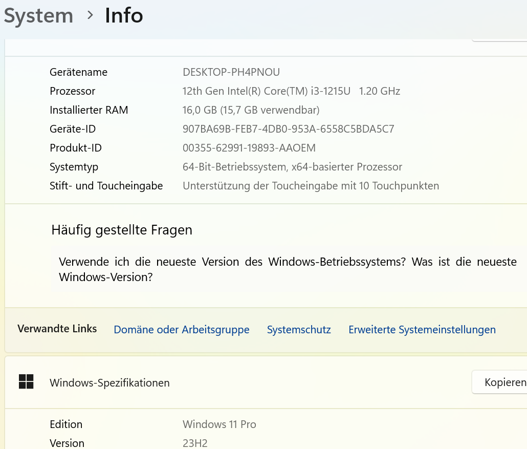Select the Toucheingabe mit 10 Touchpunkten value
This screenshot has height=449, width=527.
311,186
